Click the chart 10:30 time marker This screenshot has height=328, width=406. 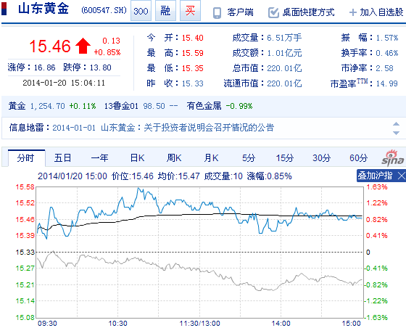tap(117, 324)
